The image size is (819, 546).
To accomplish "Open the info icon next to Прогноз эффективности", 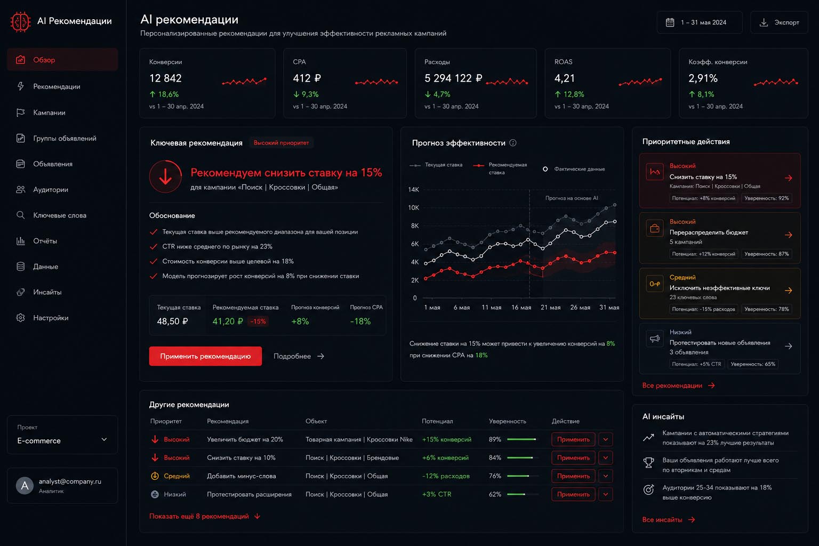I will pos(513,143).
